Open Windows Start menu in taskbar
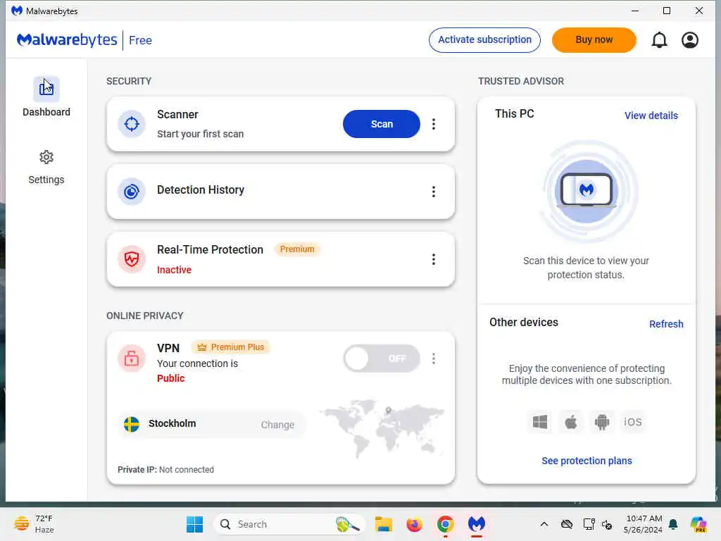The image size is (721, 541). [194, 524]
